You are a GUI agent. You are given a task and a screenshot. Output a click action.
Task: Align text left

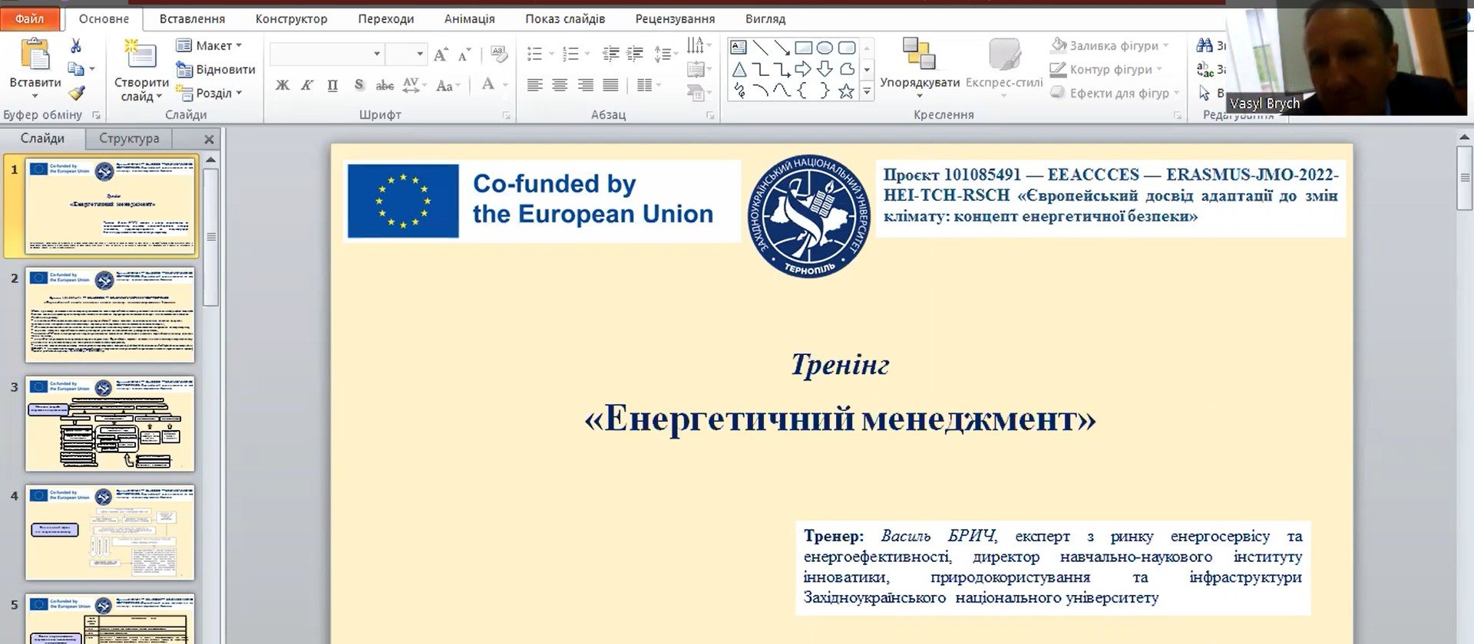tap(534, 85)
